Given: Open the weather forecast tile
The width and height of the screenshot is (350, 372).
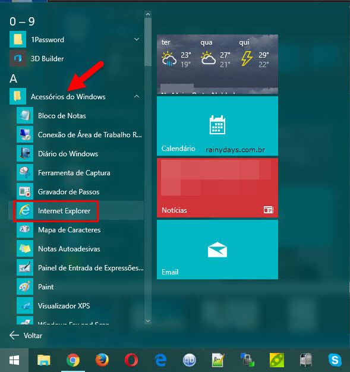Looking at the screenshot, I should 217,64.
